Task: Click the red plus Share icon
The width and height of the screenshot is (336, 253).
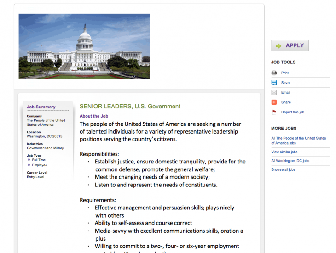Action: (x=274, y=102)
